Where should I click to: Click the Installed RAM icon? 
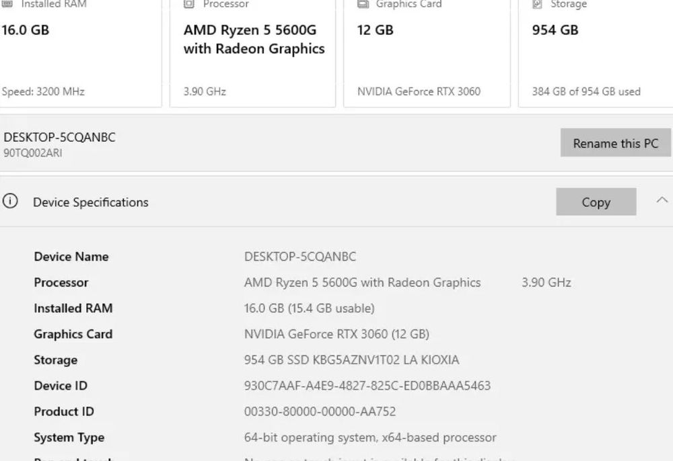click(7, 4)
